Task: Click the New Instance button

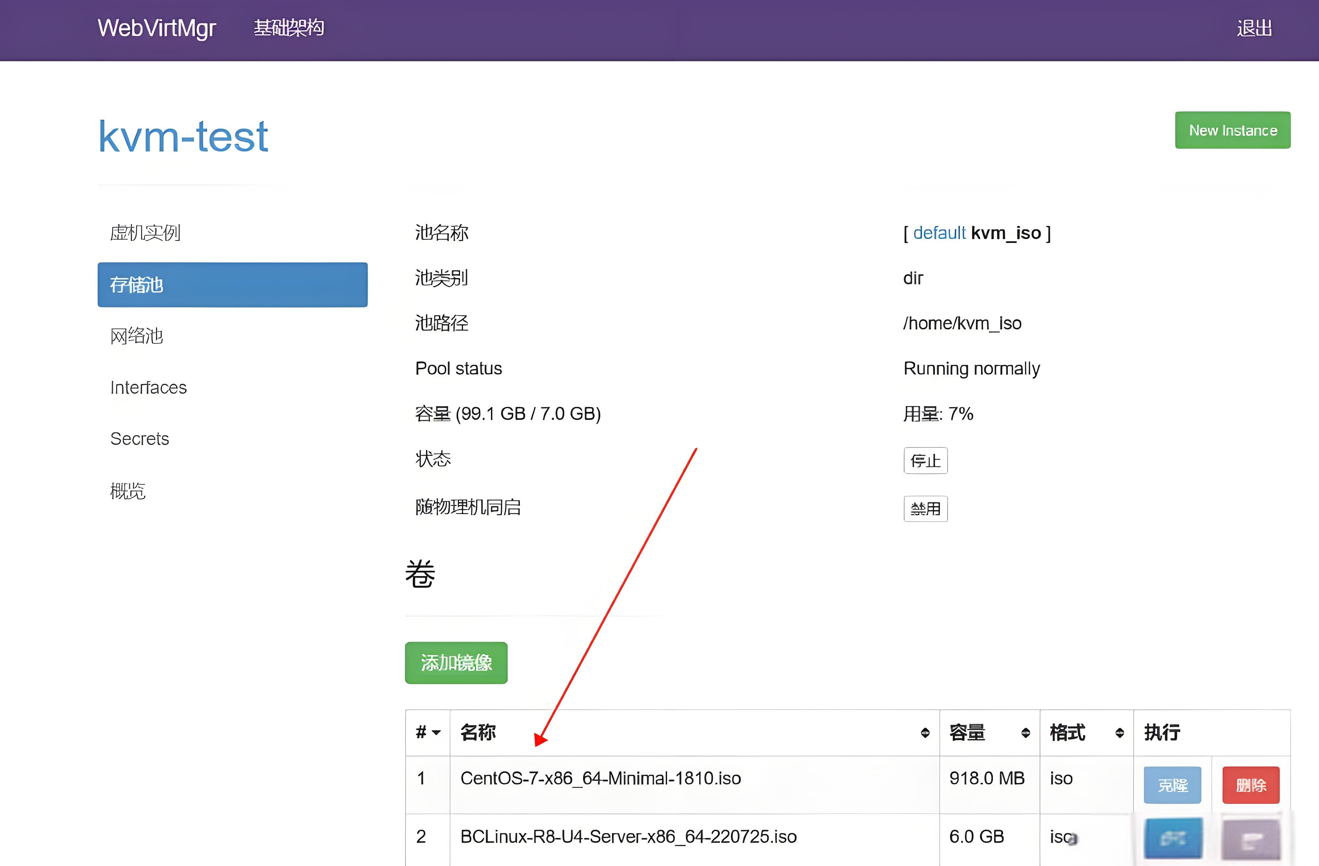Action: point(1233,130)
